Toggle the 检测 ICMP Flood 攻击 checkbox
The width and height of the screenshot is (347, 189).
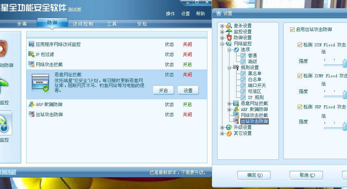pyautogui.click(x=299, y=76)
